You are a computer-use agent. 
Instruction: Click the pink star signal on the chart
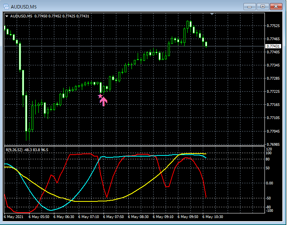(100, 96)
